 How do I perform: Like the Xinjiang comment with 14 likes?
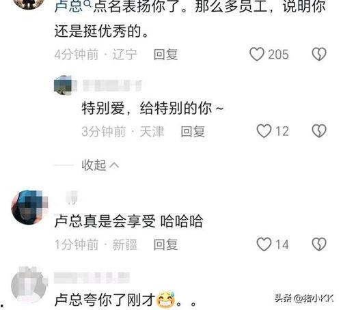pyautogui.click(x=264, y=244)
